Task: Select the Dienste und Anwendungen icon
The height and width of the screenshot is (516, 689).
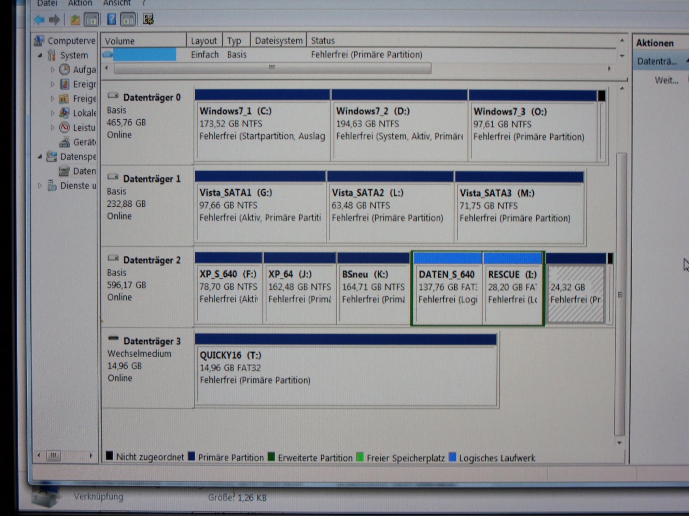Action: (x=52, y=185)
